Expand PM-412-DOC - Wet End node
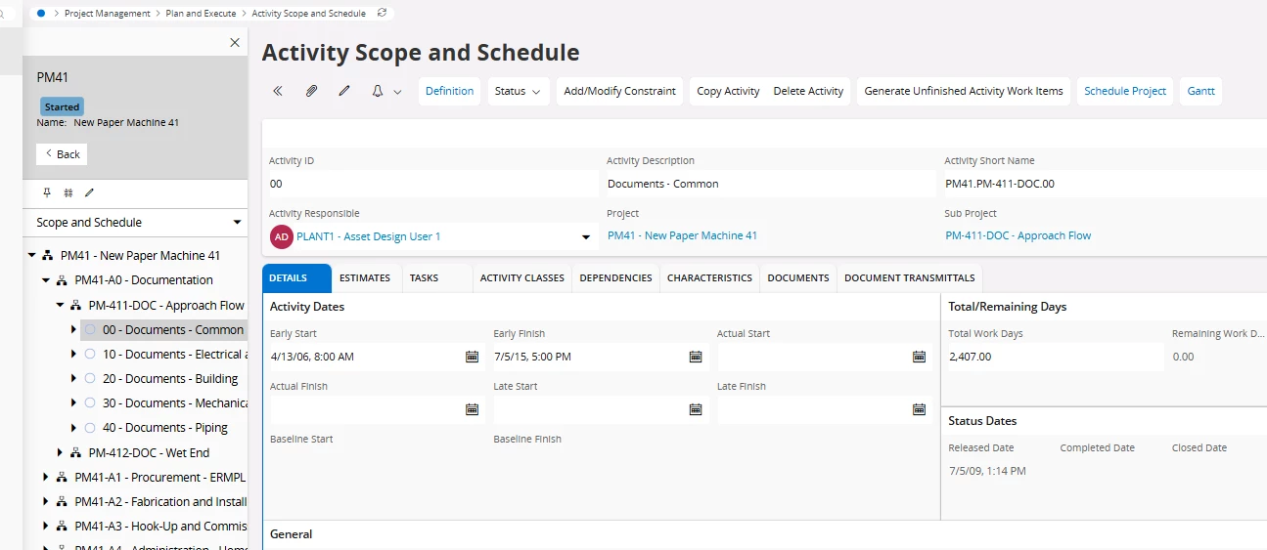 [60, 453]
